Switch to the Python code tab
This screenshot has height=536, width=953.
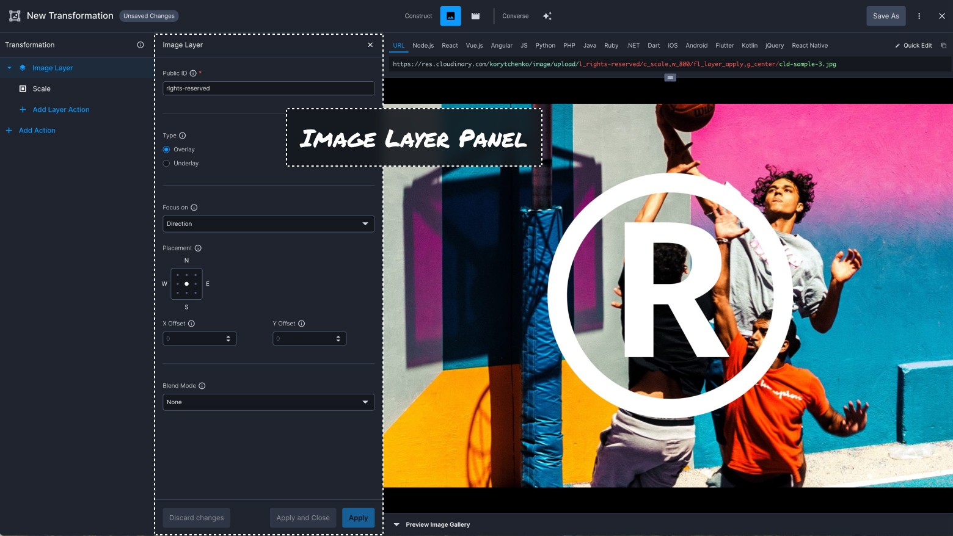pyautogui.click(x=545, y=45)
